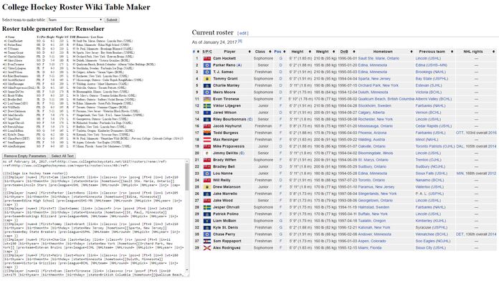This screenshot has height=281, width=499.
Task: Click the Select All Text button
Action: coord(62,156)
